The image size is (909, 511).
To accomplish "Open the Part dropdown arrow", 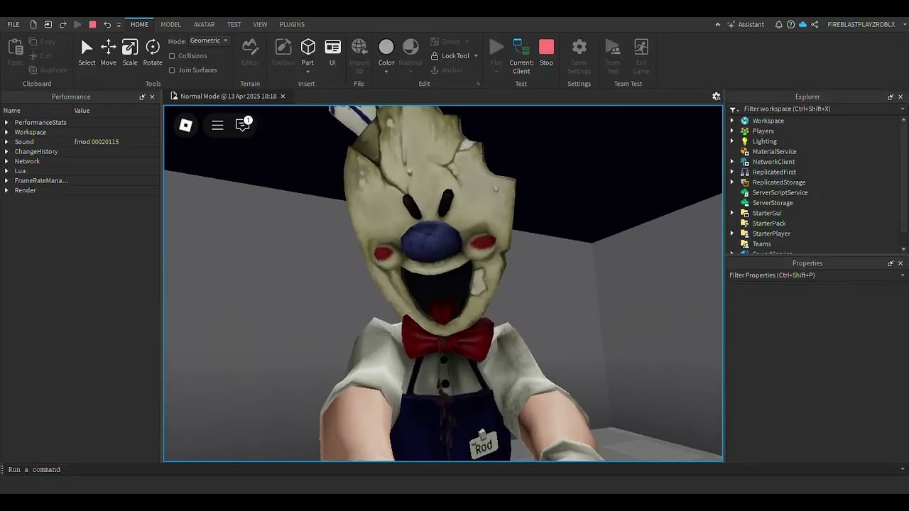I will [x=307, y=72].
